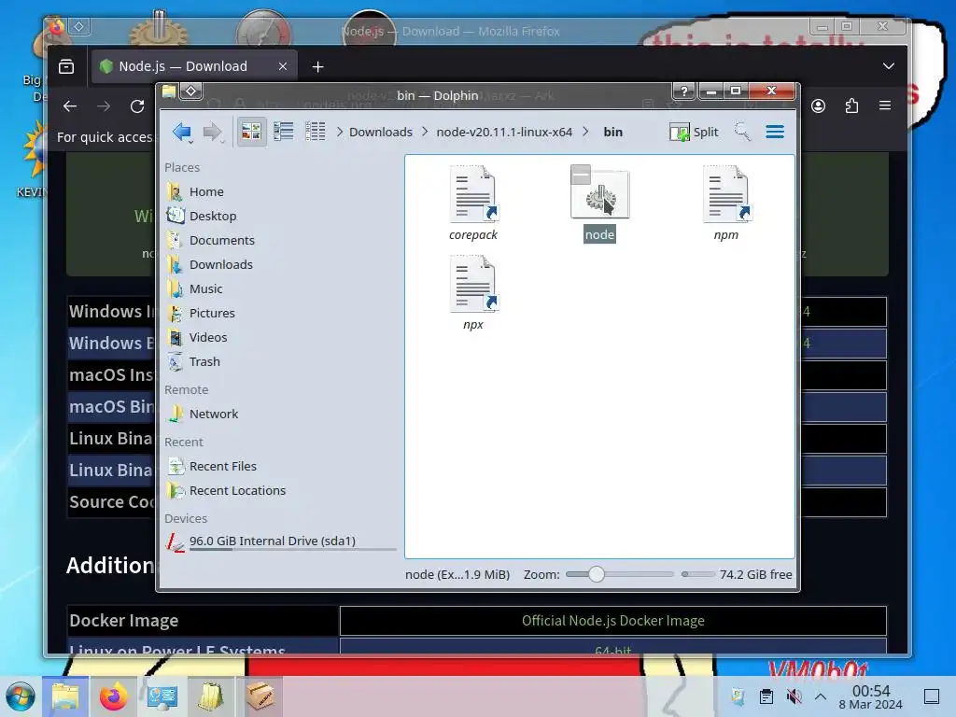
Task: Click the Split view button
Action: [694, 132]
